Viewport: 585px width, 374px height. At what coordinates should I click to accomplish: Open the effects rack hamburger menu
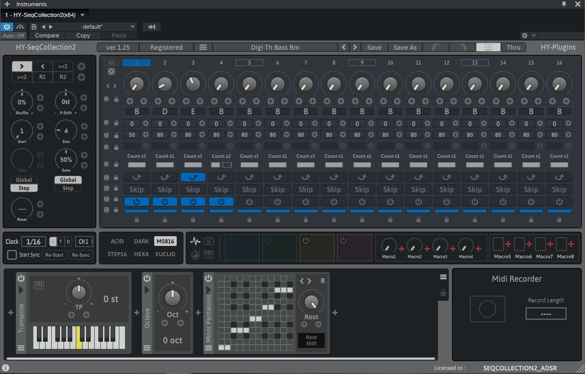point(443,277)
